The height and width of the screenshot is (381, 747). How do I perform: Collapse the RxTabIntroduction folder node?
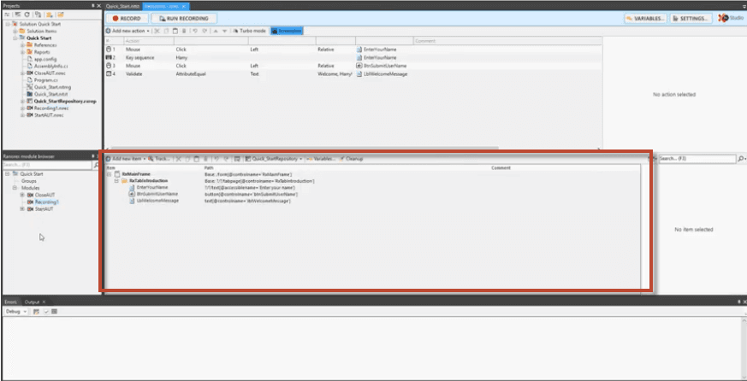click(x=116, y=181)
